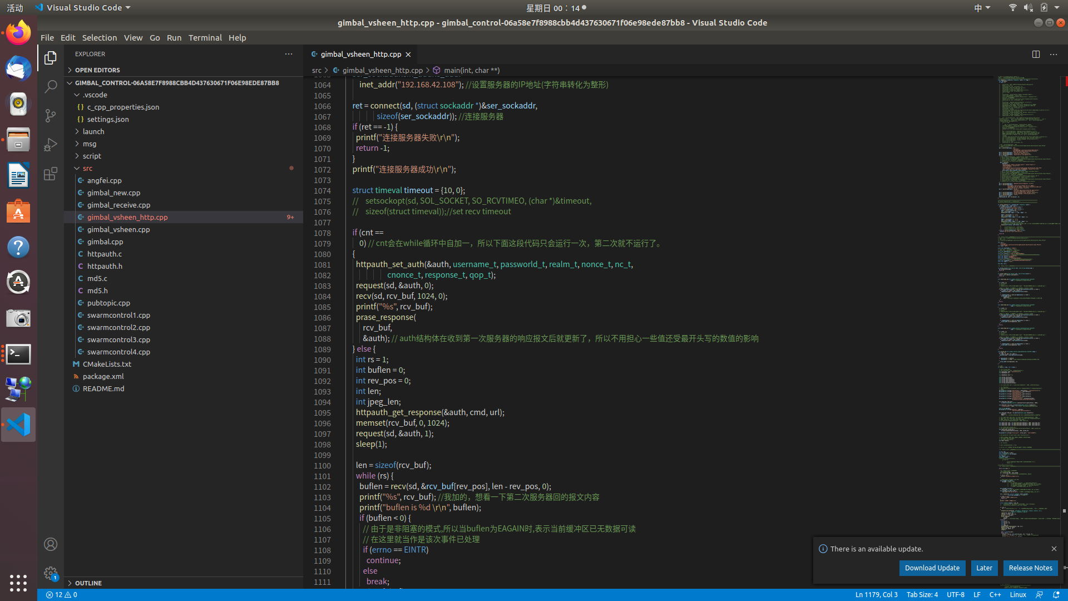1068x601 pixels.
Task: Open the Run and Debug view
Action: [51, 144]
